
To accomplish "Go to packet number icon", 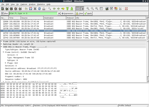I will pos(63,9).
